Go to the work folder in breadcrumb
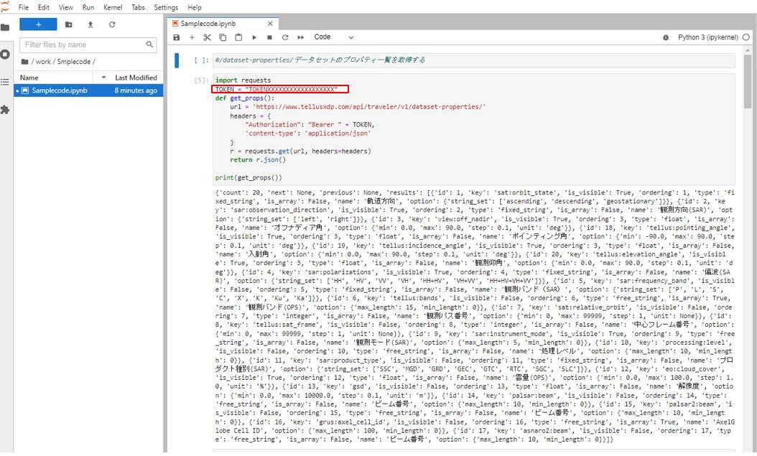This screenshot has height=456, width=757. [43, 61]
